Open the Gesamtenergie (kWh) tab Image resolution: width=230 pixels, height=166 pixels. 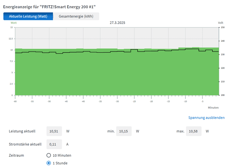(x=76, y=16)
